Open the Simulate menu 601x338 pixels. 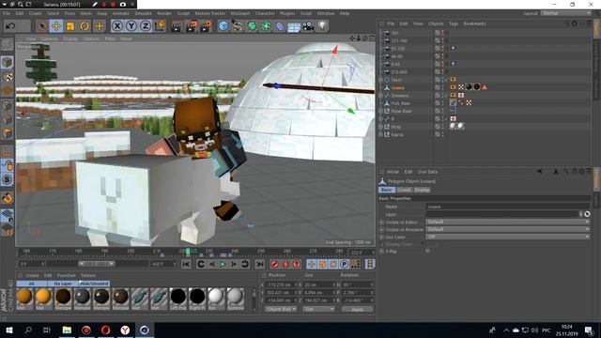point(143,13)
